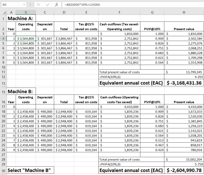Select Machine B year 0 outflow 4,410,000 in column F

click(x=119, y=107)
